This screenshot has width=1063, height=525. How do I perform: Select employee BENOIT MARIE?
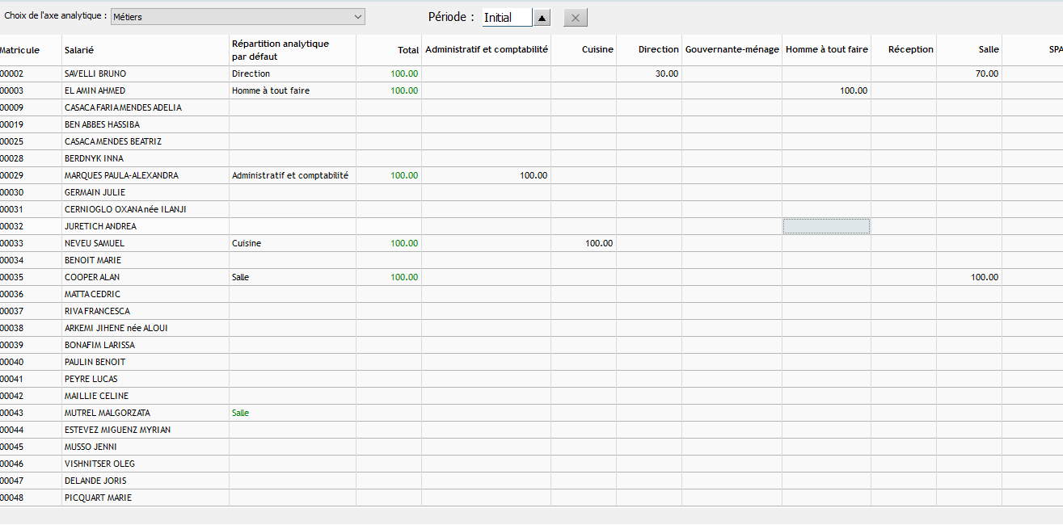93,260
